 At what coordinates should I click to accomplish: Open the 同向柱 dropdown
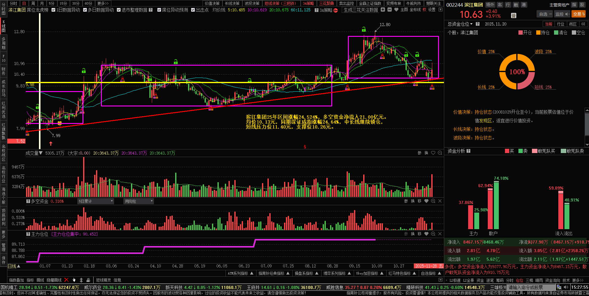coord(139,201)
